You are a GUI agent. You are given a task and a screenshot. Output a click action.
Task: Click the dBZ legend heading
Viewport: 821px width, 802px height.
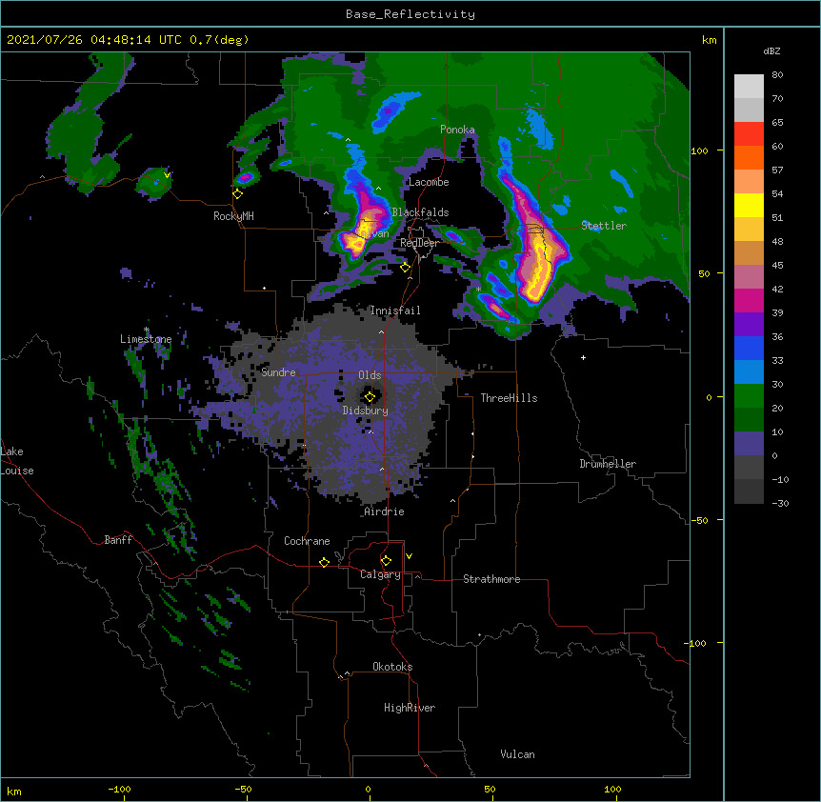point(771,50)
